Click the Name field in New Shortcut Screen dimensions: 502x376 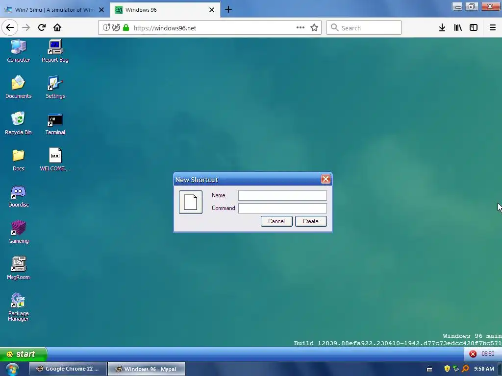282,195
